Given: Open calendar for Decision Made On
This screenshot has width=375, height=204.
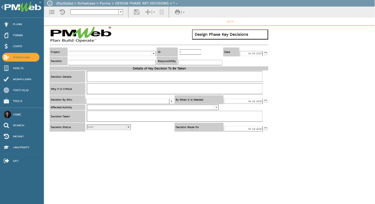Looking at the screenshot, I should tap(265, 129).
